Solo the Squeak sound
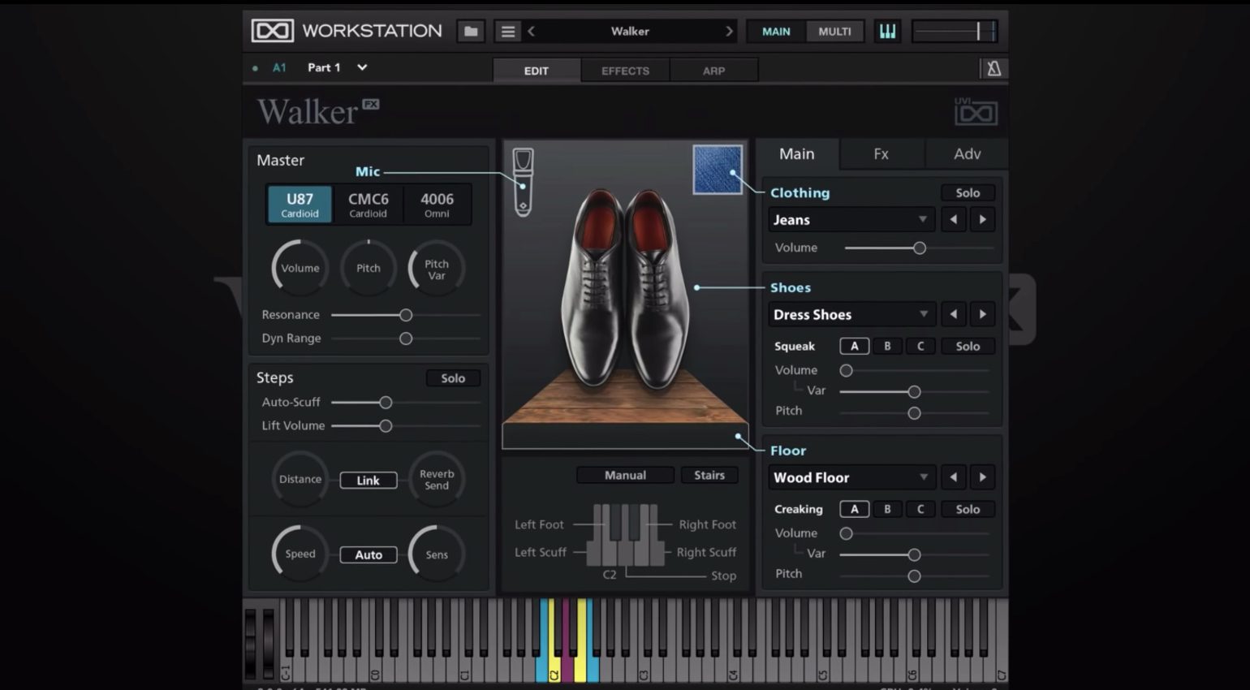 click(968, 346)
